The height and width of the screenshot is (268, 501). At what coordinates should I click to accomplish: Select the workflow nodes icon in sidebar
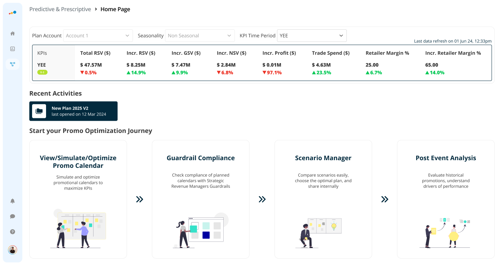pos(13,64)
